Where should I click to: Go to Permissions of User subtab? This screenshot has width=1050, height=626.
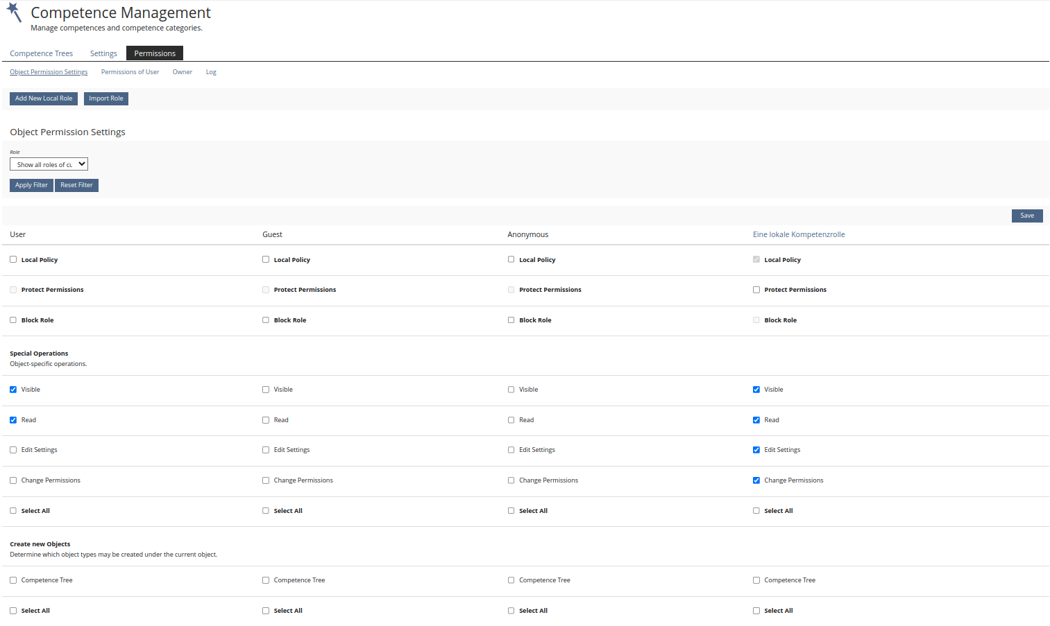pos(130,72)
